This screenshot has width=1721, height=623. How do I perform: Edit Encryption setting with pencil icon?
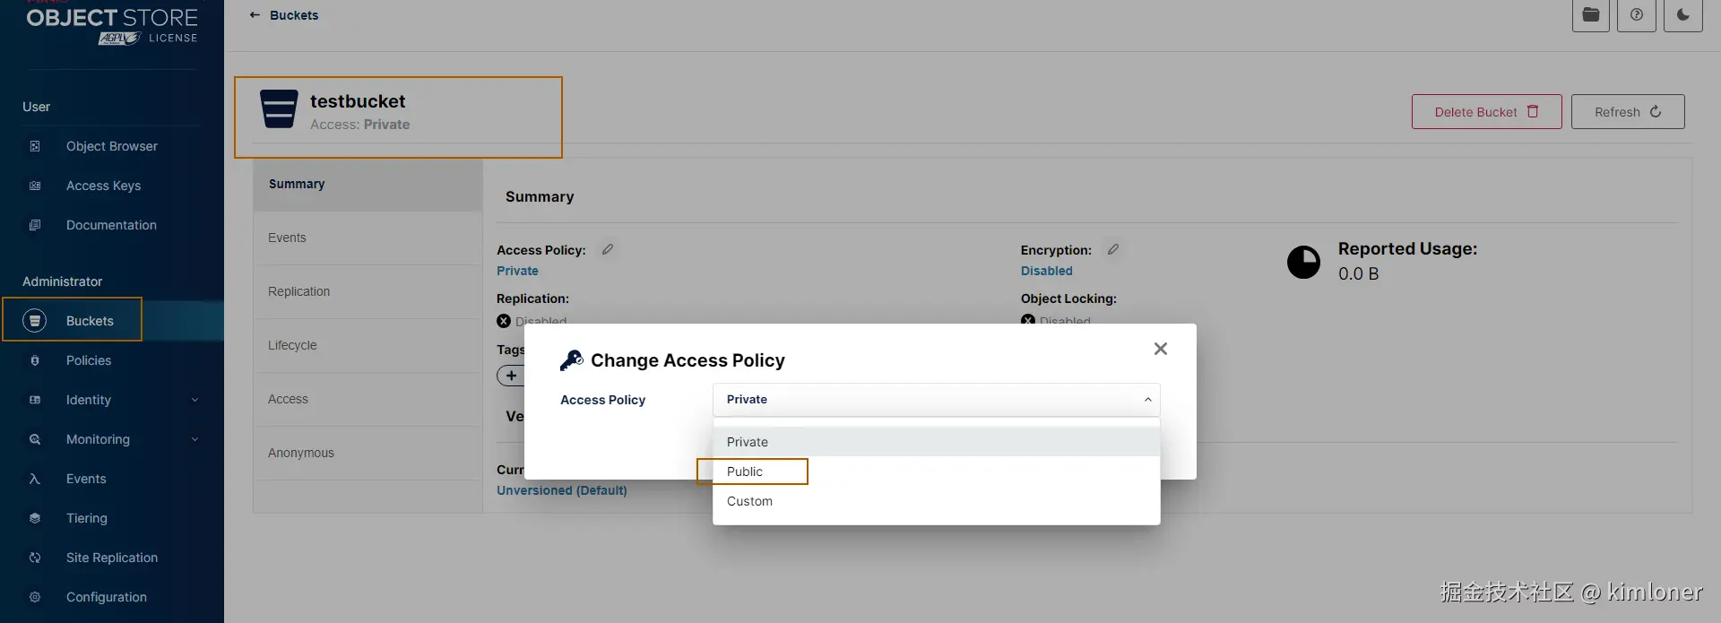click(1112, 249)
